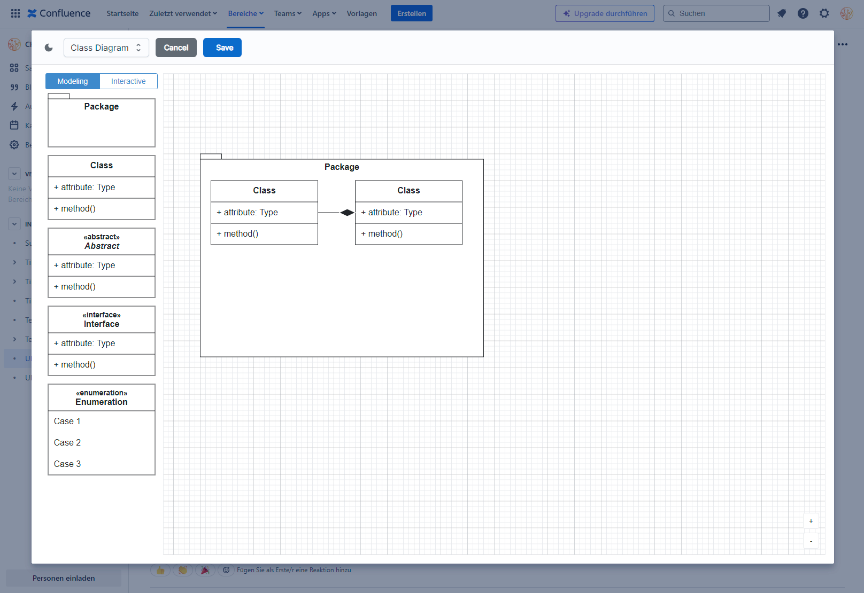Open the help question mark icon

(803, 13)
